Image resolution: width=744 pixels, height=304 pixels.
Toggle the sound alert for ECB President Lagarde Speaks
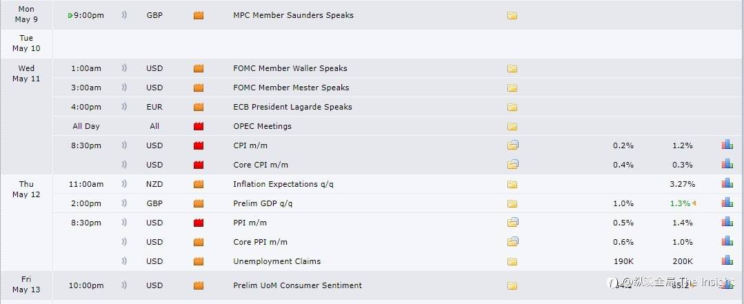124,107
